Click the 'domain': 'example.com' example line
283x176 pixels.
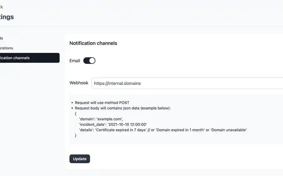tap(101, 119)
